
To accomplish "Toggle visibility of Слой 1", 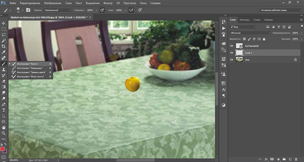I will tap(232, 53).
